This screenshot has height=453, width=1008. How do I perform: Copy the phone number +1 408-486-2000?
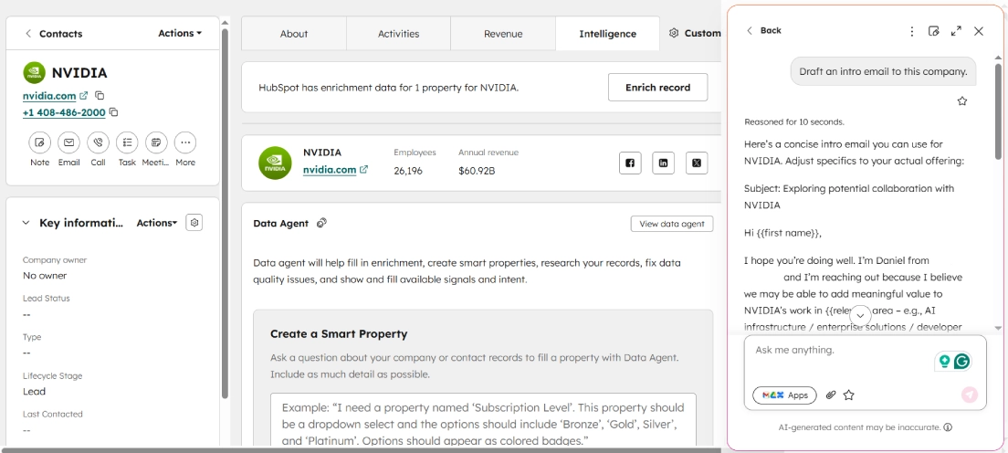pyautogui.click(x=114, y=112)
